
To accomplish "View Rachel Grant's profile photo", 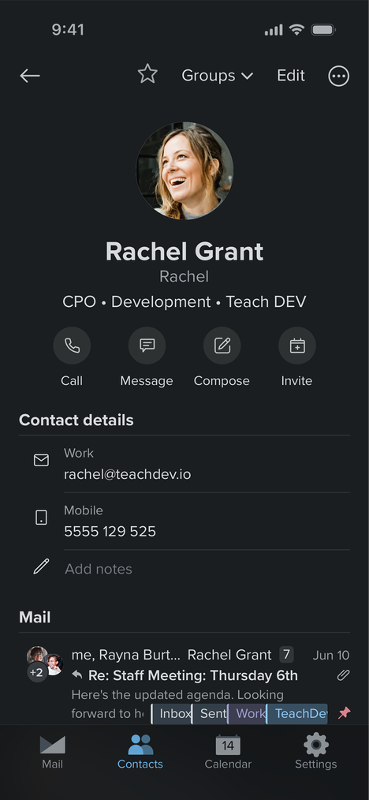I will click(x=184, y=171).
